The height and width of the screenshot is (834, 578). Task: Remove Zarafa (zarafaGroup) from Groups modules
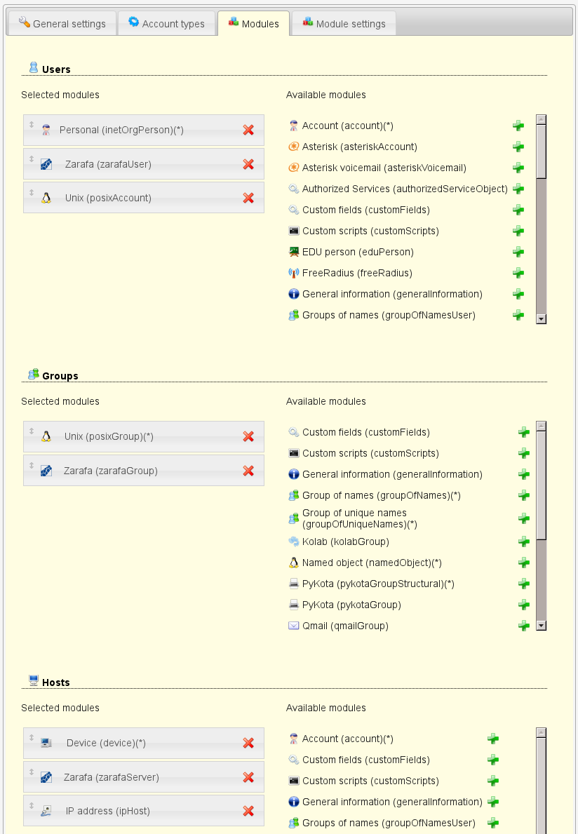(x=248, y=471)
